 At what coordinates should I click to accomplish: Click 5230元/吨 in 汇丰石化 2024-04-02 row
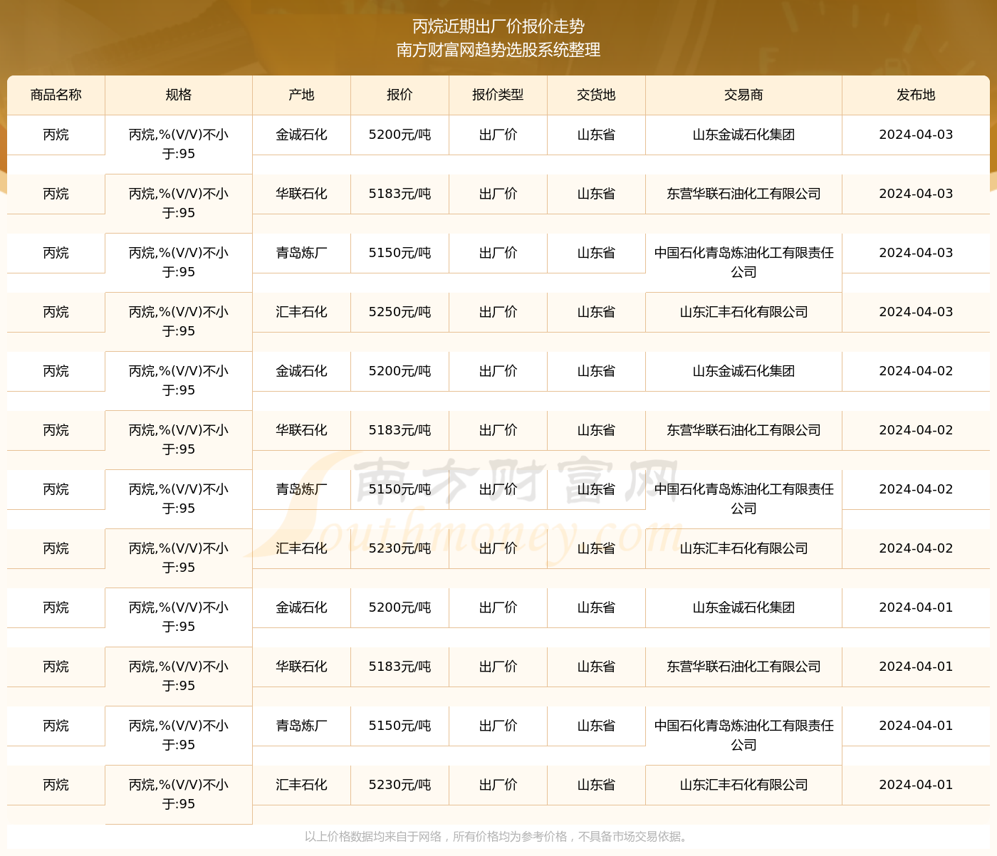point(400,548)
